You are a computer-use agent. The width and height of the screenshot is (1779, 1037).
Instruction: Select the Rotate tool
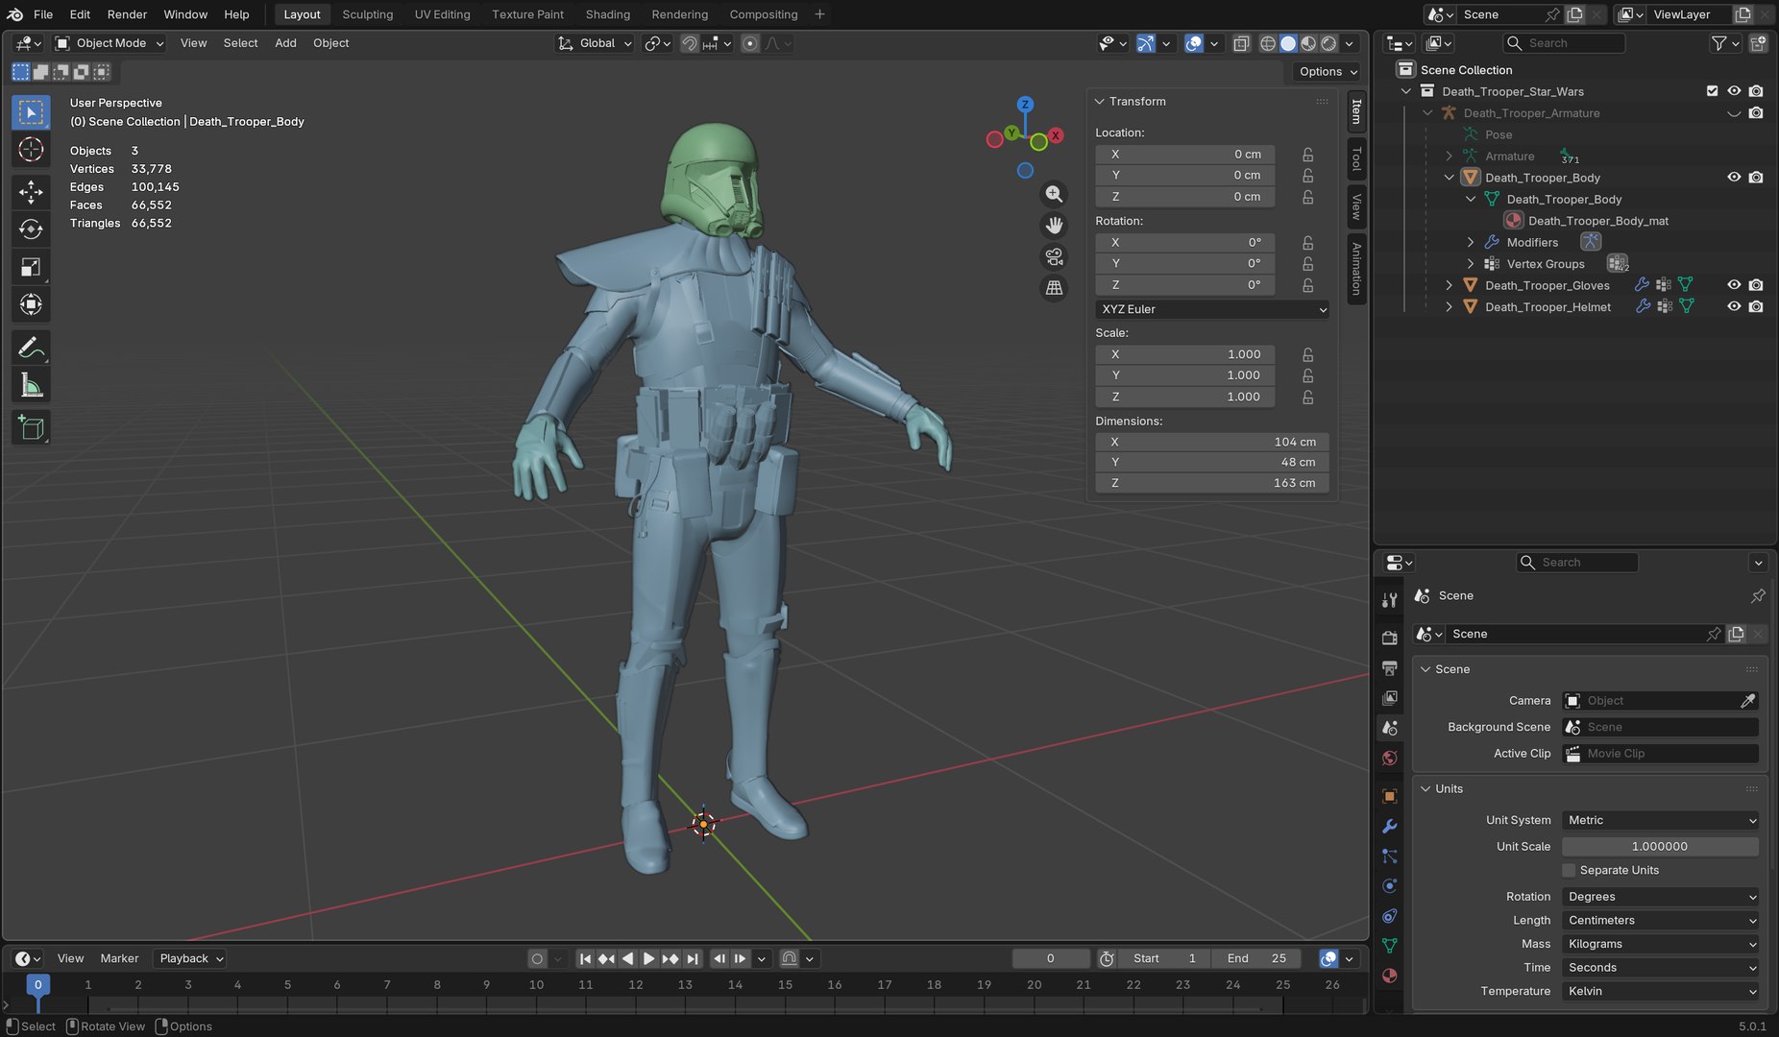(31, 229)
